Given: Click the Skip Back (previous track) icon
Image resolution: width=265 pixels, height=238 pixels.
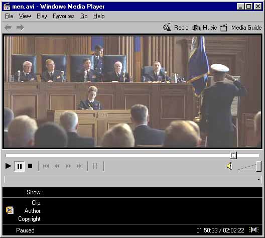Looking at the screenshot, I should [46, 166].
